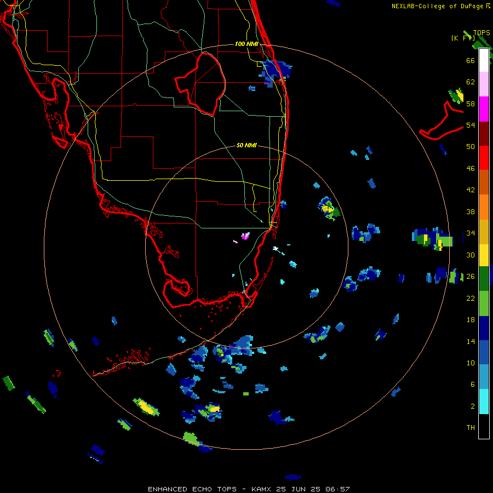This screenshot has height=493, width=493.
Task: Click the legend value "42"
Action: (x=471, y=190)
